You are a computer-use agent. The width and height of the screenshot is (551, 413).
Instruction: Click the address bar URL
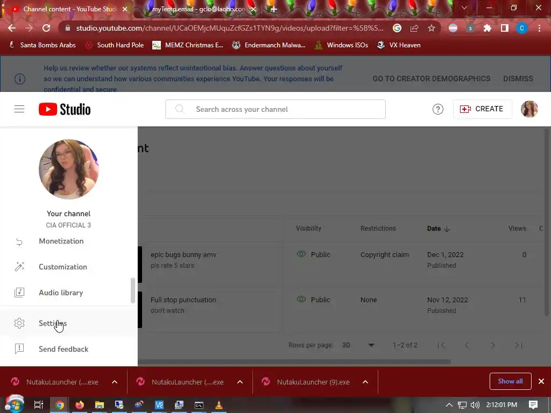(230, 28)
